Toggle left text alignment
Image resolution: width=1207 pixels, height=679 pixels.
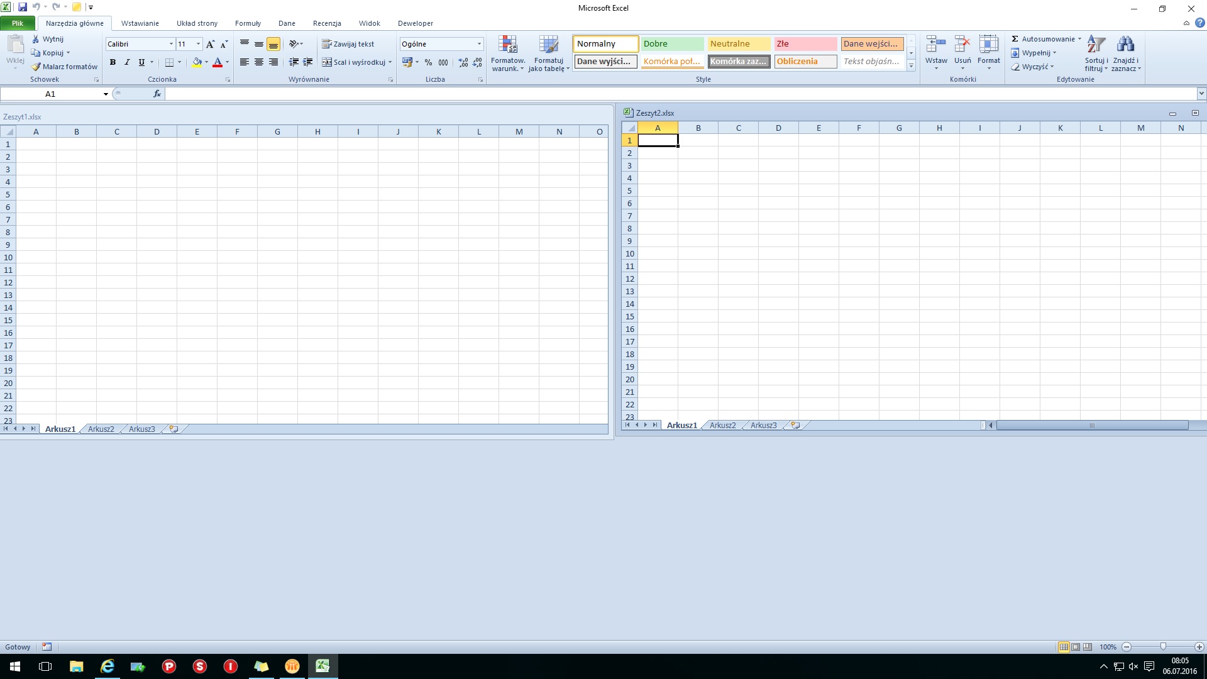tap(245, 62)
